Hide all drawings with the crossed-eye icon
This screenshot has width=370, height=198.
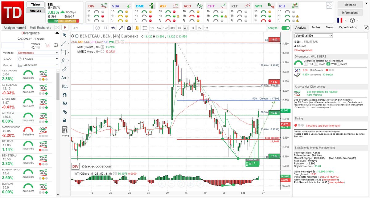[64, 103]
